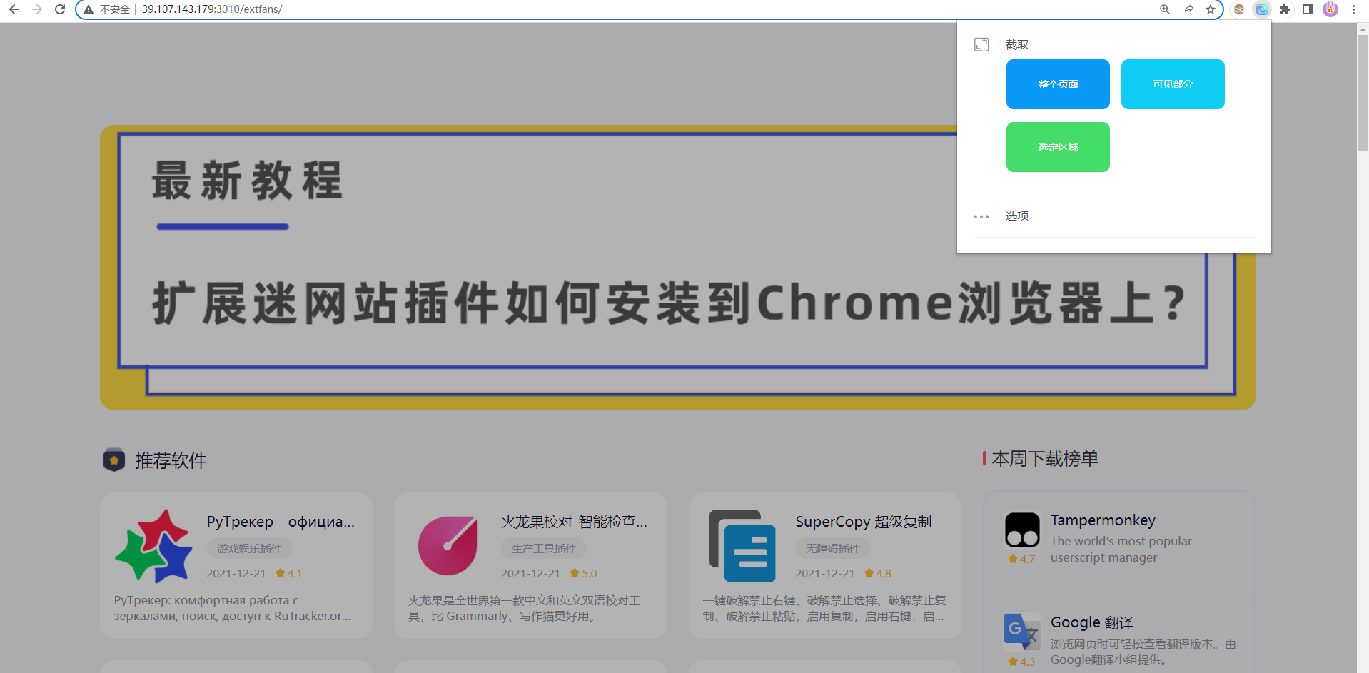The width and height of the screenshot is (1369, 673).
Task: Click the green 选定区域 button
Action: pos(1057,147)
